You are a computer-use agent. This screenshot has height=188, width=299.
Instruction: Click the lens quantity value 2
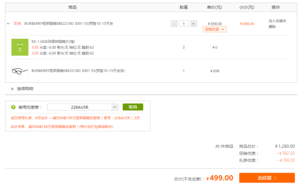click(183, 47)
